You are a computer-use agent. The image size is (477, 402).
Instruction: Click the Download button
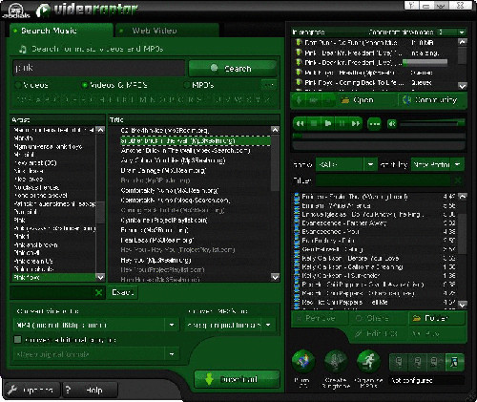click(x=237, y=379)
